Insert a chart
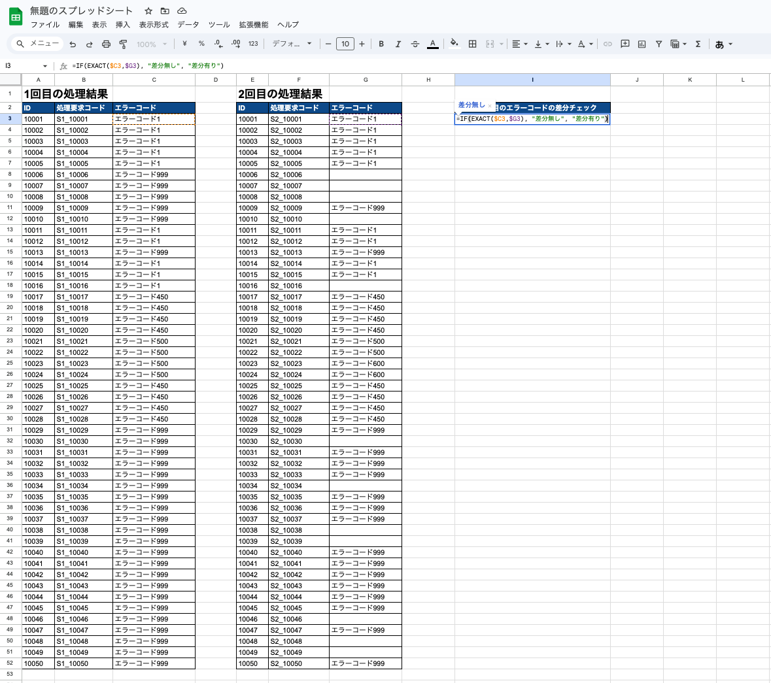 642,44
